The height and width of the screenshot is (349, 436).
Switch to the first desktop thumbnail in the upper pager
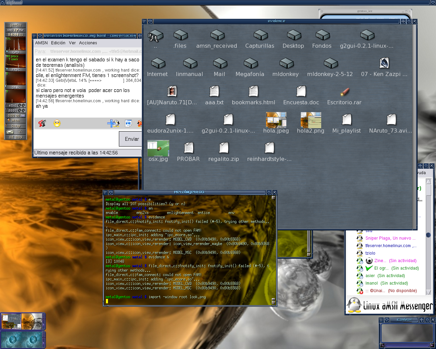coord(12,321)
